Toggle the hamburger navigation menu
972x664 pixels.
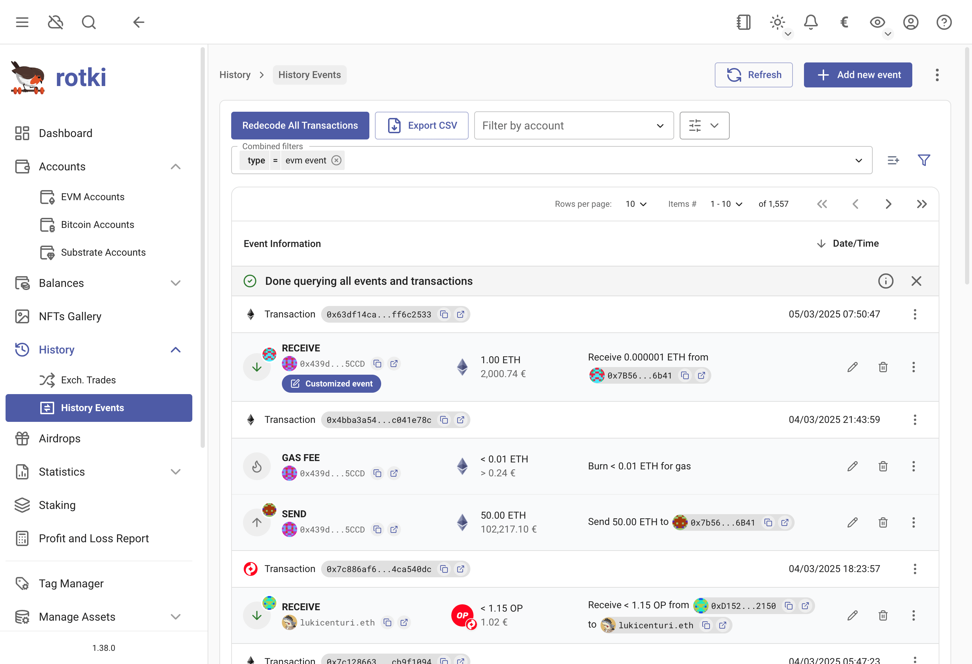(22, 22)
